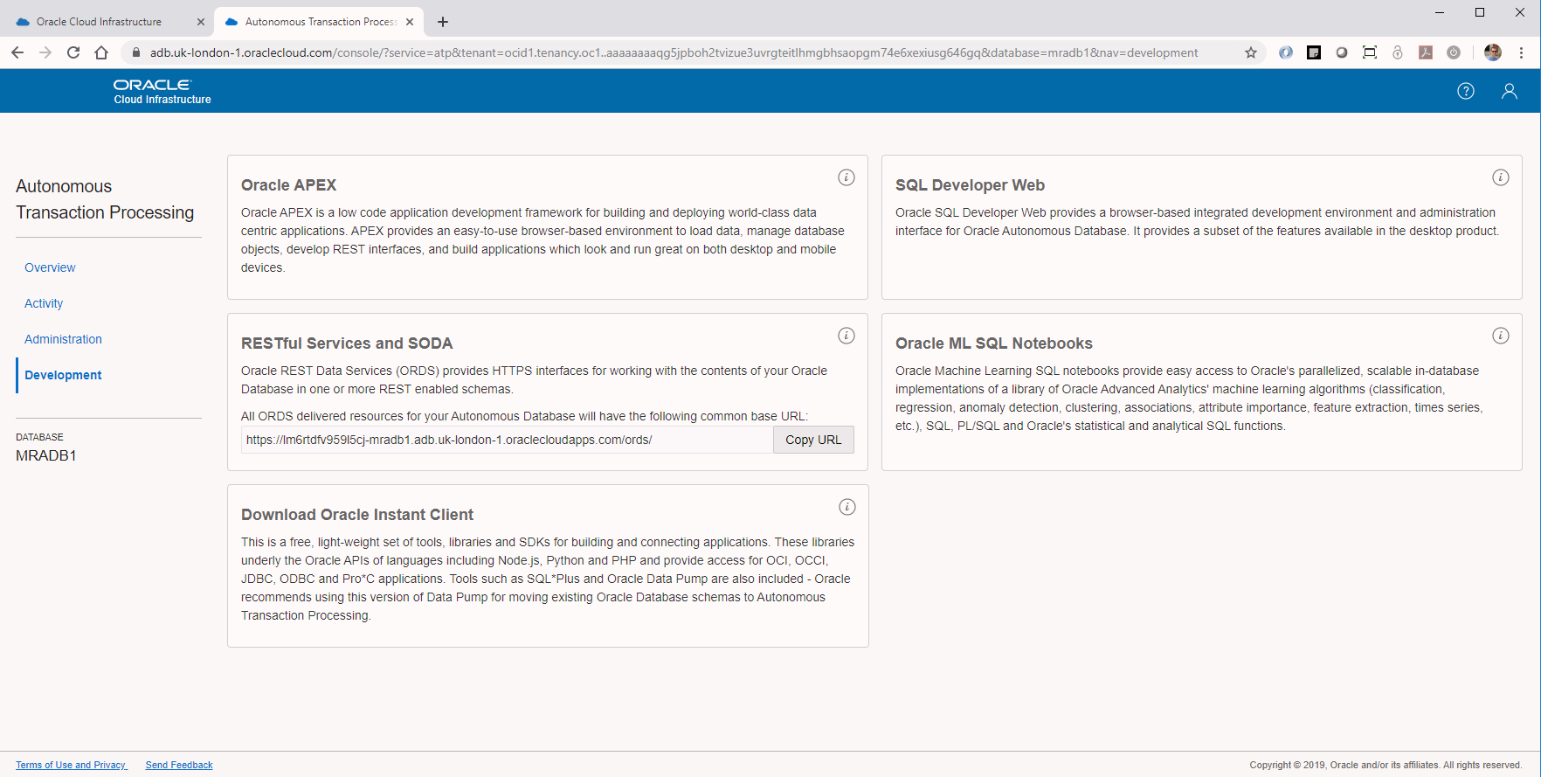1541x777 pixels.
Task: Close the Oracle Cloud Infrastructure tab
Action: [x=201, y=22]
